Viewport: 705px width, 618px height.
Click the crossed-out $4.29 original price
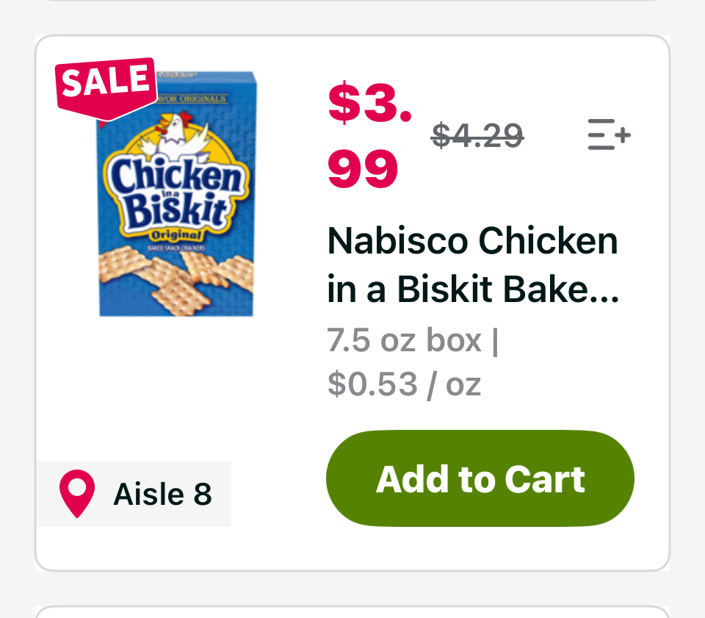pyautogui.click(x=477, y=135)
